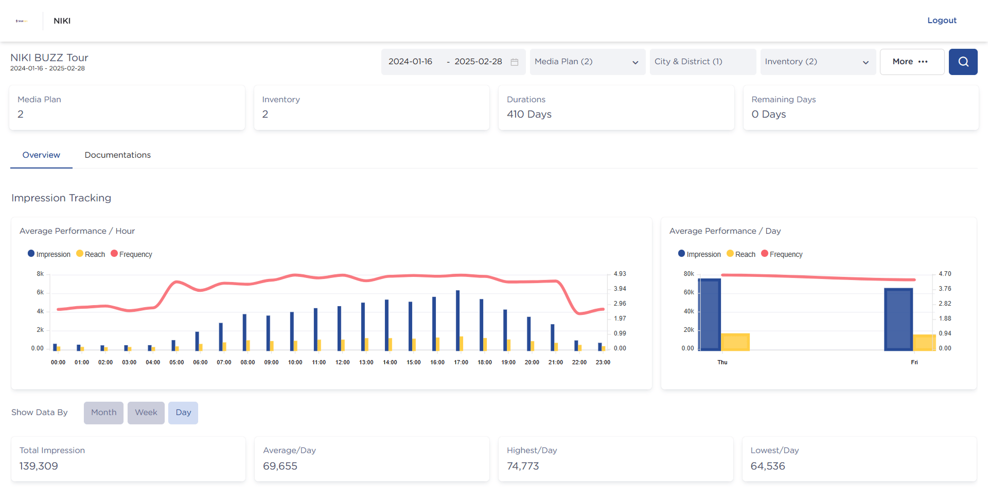Click the NIKI header title
Screen dimensions: 988x487
click(x=62, y=21)
